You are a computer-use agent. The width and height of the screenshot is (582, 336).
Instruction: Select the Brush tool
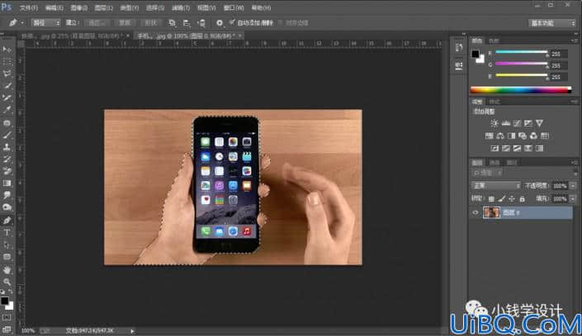7,135
